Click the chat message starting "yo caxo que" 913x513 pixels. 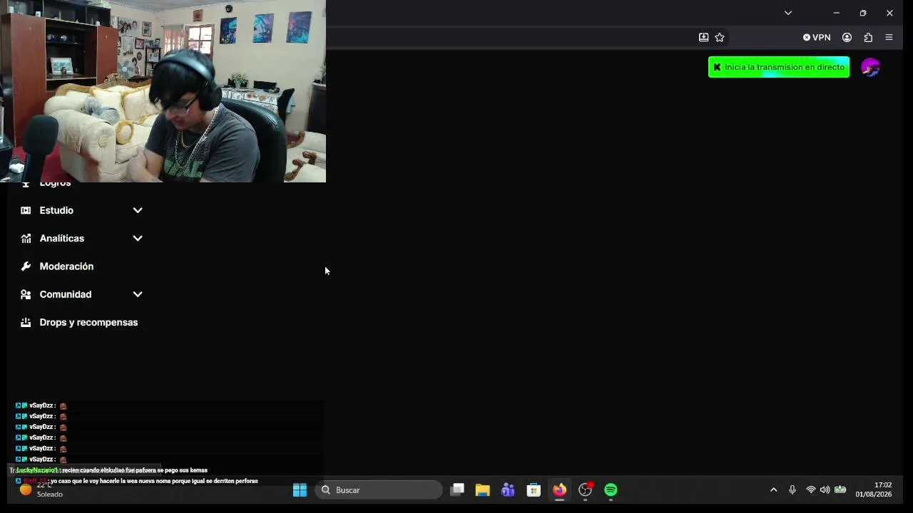(137, 481)
